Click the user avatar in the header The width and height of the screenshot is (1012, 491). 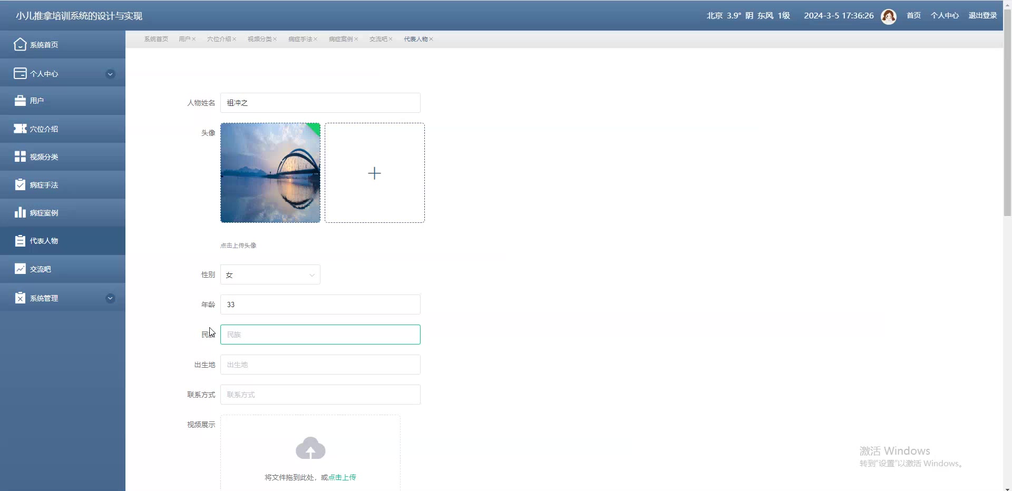tap(889, 16)
